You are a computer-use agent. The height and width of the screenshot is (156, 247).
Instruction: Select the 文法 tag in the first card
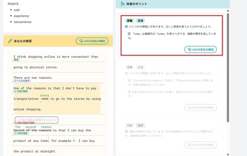point(140,21)
